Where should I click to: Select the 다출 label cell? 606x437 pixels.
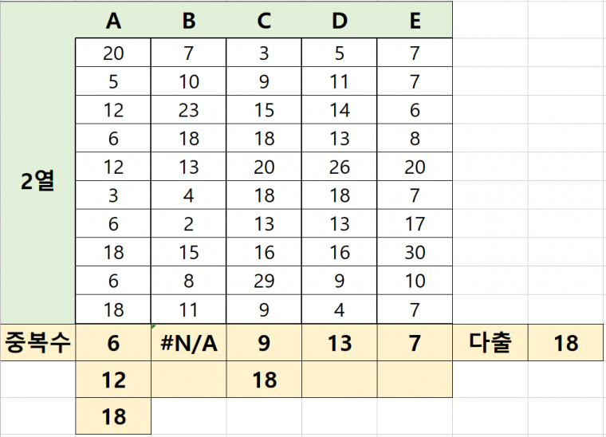pos(490,343)
